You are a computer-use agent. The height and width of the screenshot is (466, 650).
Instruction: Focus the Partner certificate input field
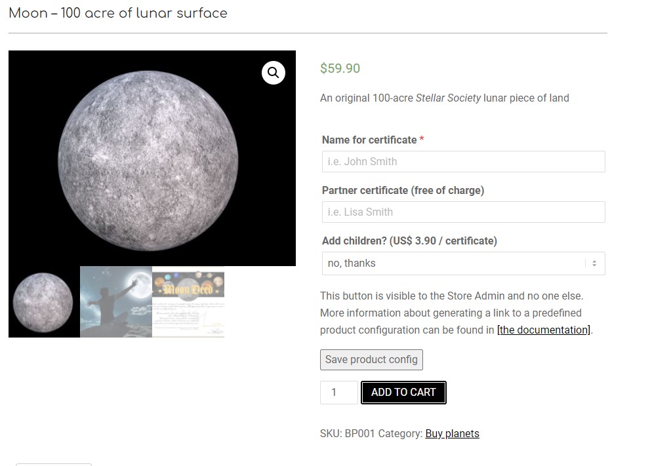click(x=464, y=212)
